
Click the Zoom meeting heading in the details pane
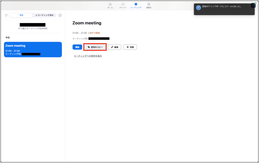pyautogui.click(x=87, y=23)
